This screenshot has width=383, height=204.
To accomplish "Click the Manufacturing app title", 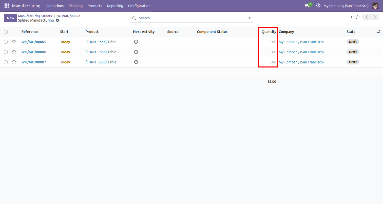I will point(26,6).
